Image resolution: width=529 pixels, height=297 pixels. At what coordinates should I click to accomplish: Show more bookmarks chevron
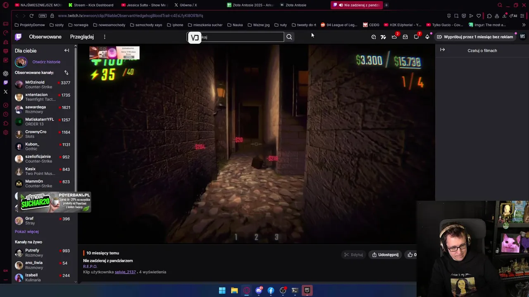[524, 25]
